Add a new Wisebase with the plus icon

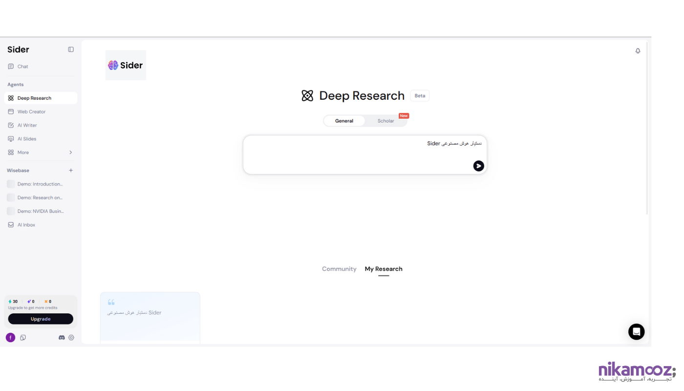[x=71, y=171]
